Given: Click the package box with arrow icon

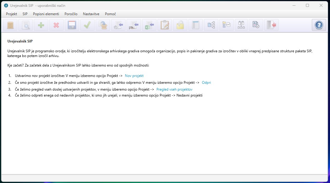Looking at the screenshot, I should (x=103, y=25).
